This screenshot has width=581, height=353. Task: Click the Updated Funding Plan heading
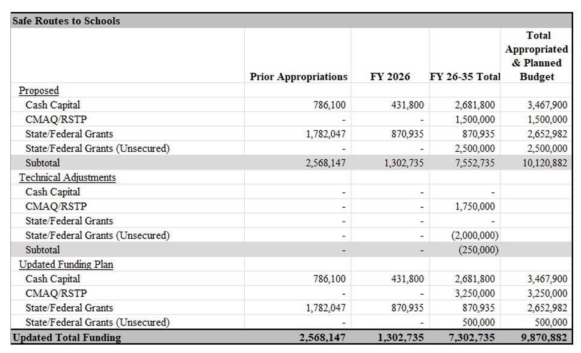click(x=66, y=264)
